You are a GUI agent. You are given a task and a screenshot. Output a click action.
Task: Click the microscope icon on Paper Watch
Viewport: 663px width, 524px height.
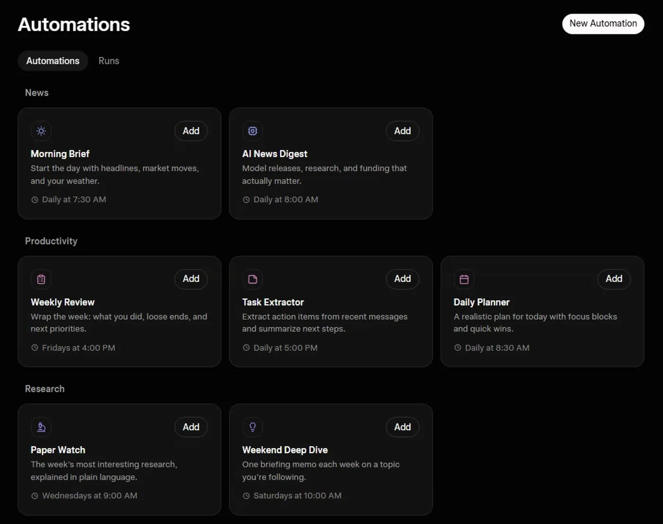click(x=41, y=427)
